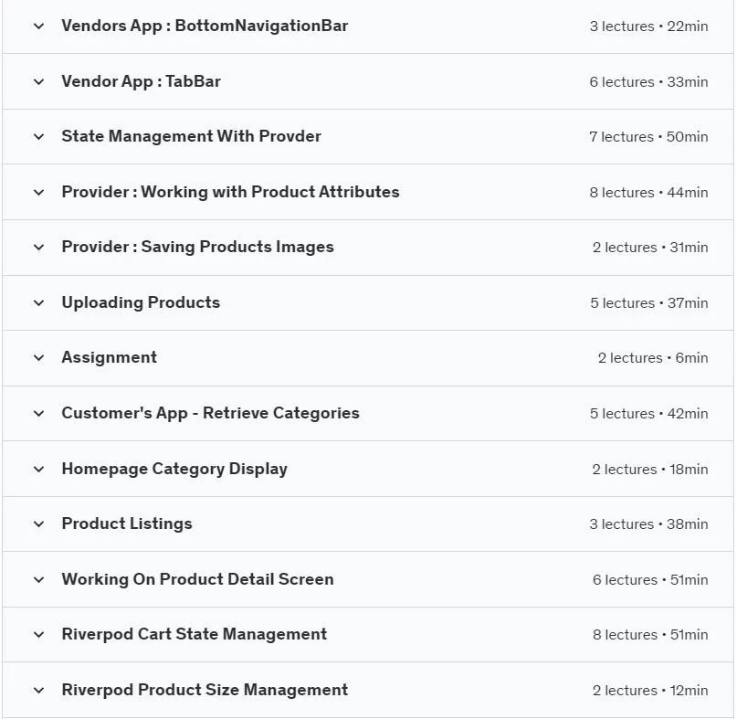Screen dimensions: 737x719
Task: Select the Assignment section heading
Action: click(109, 358)
